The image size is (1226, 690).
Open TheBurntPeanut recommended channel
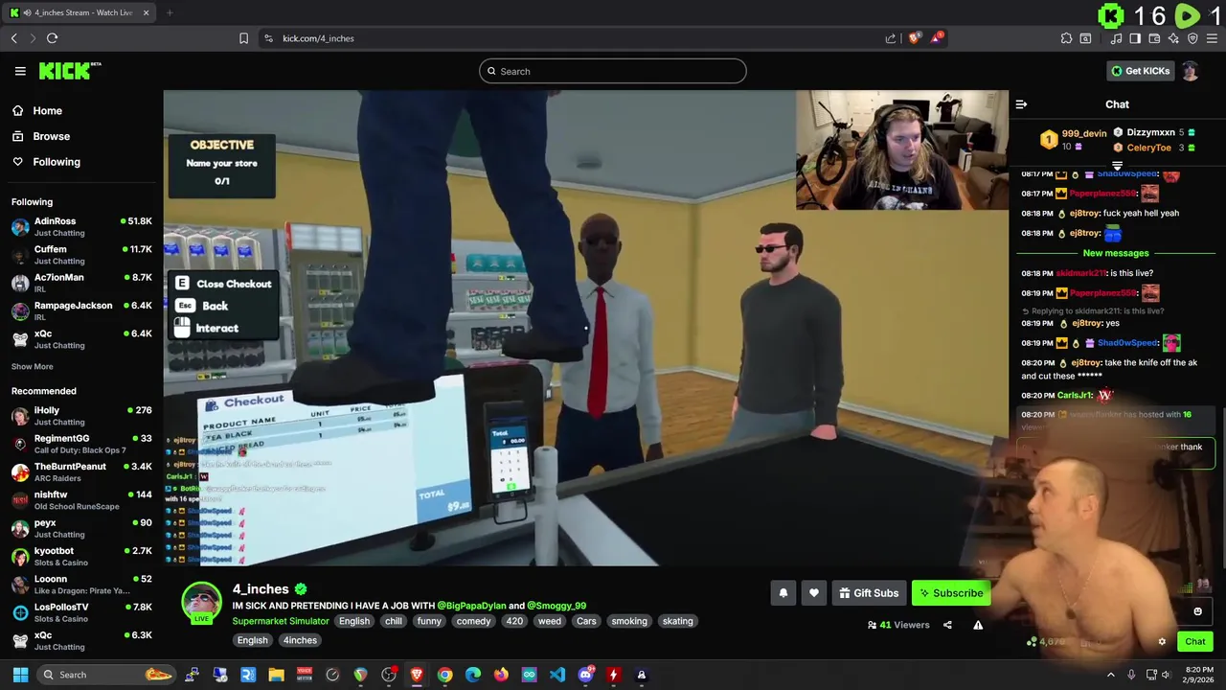click(x=81, y=471)
